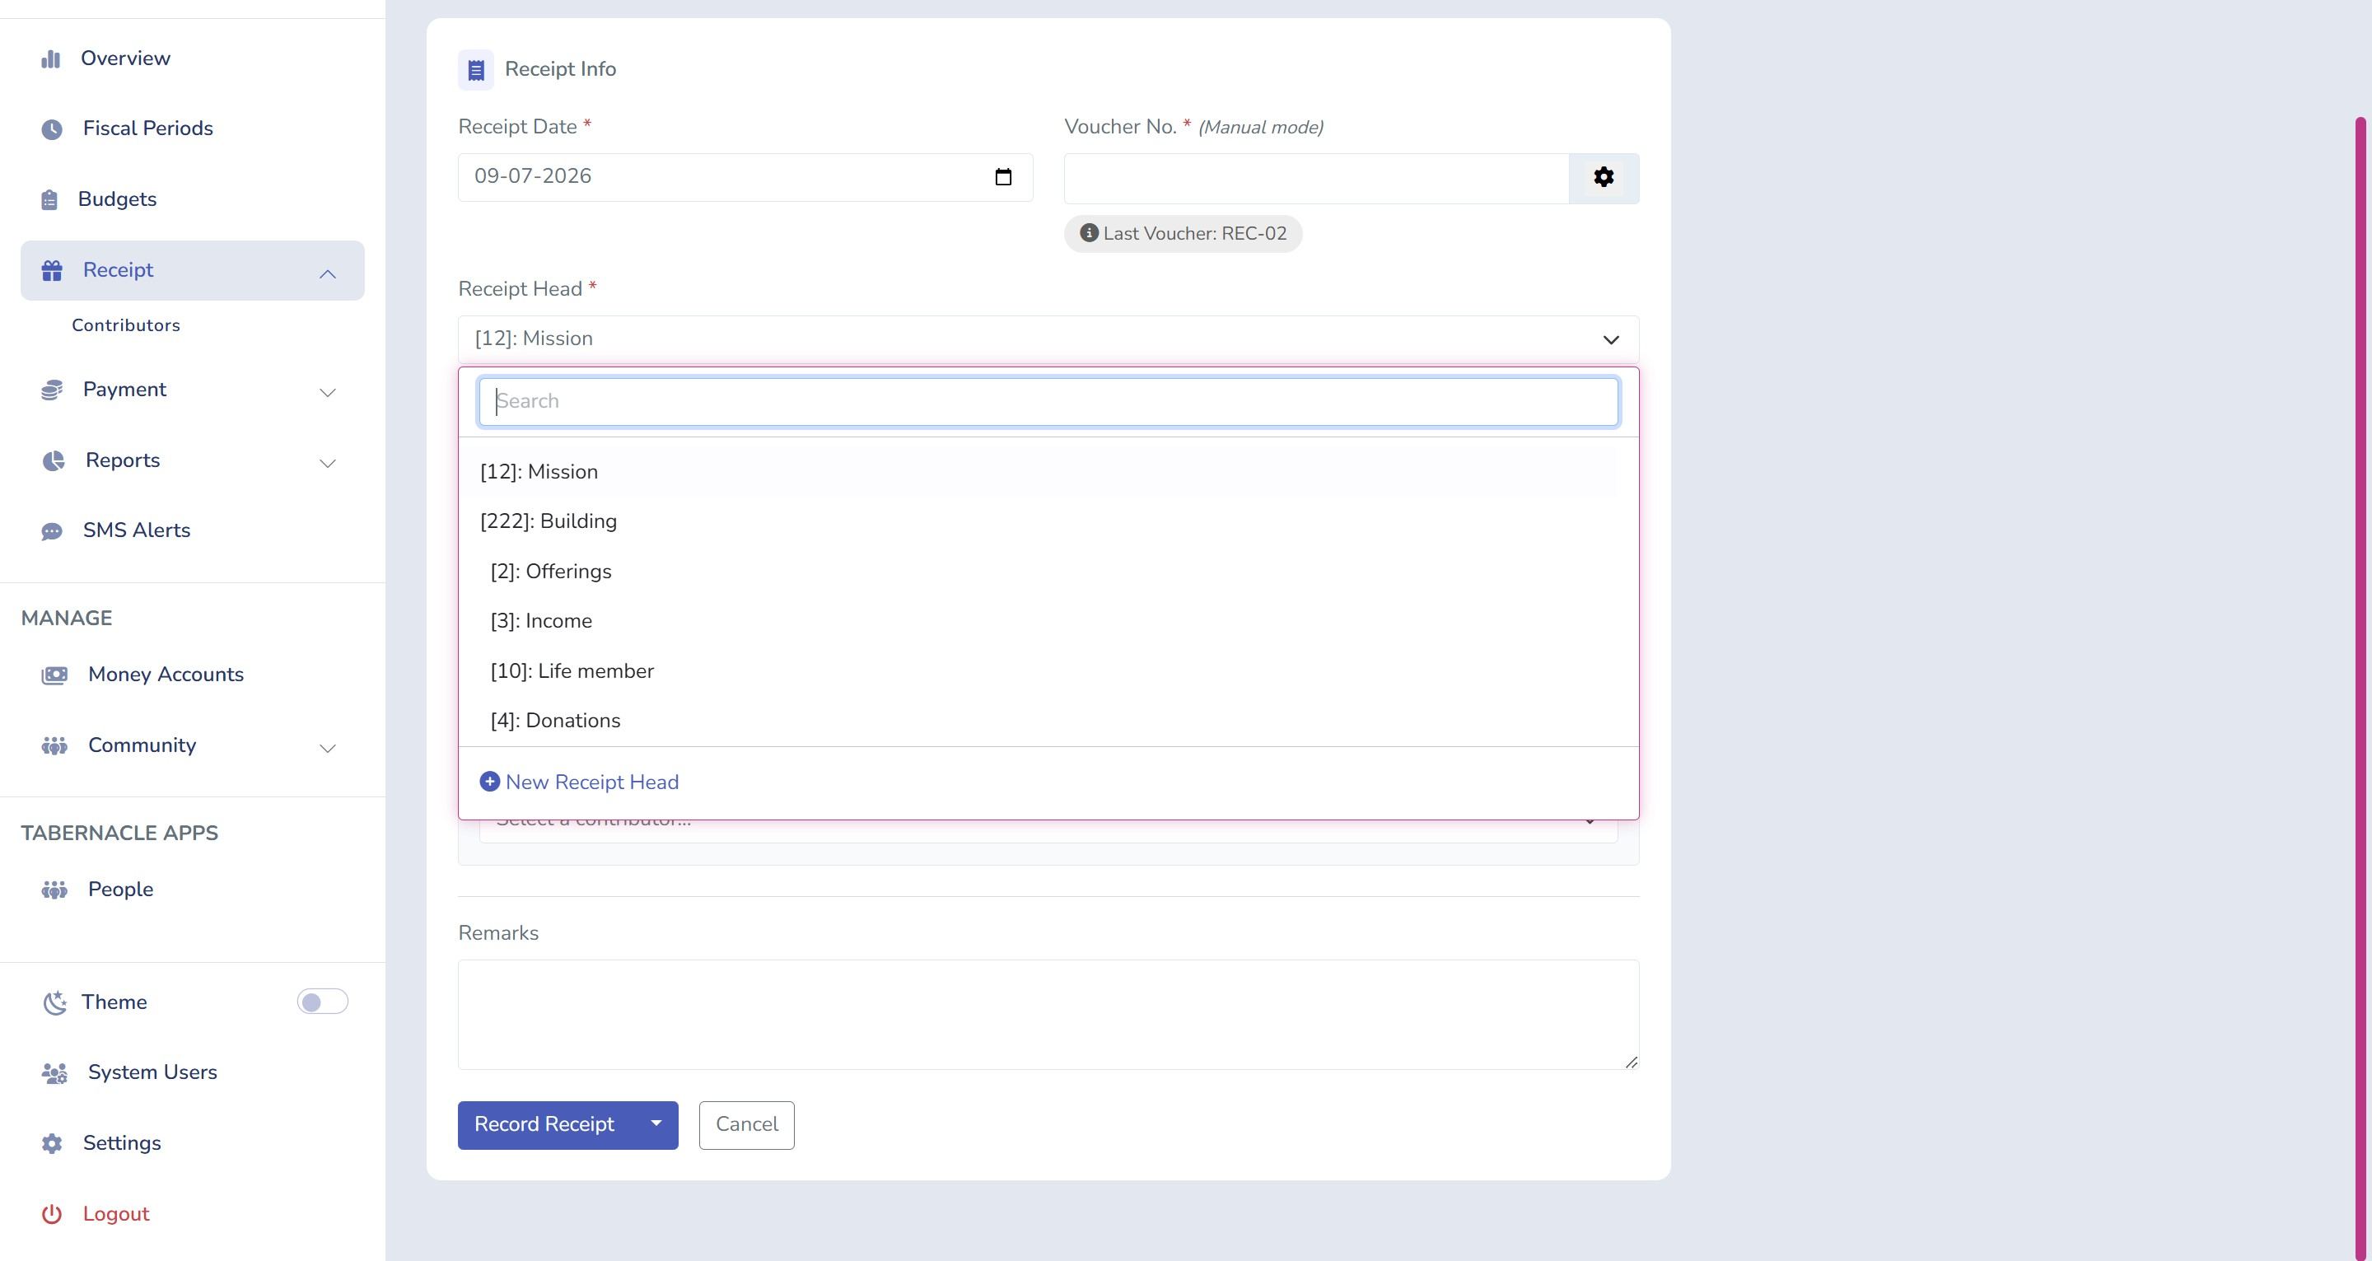Screen dimensions: 2372x1261
Task: Go to Overview page
Action: point(125,59)
